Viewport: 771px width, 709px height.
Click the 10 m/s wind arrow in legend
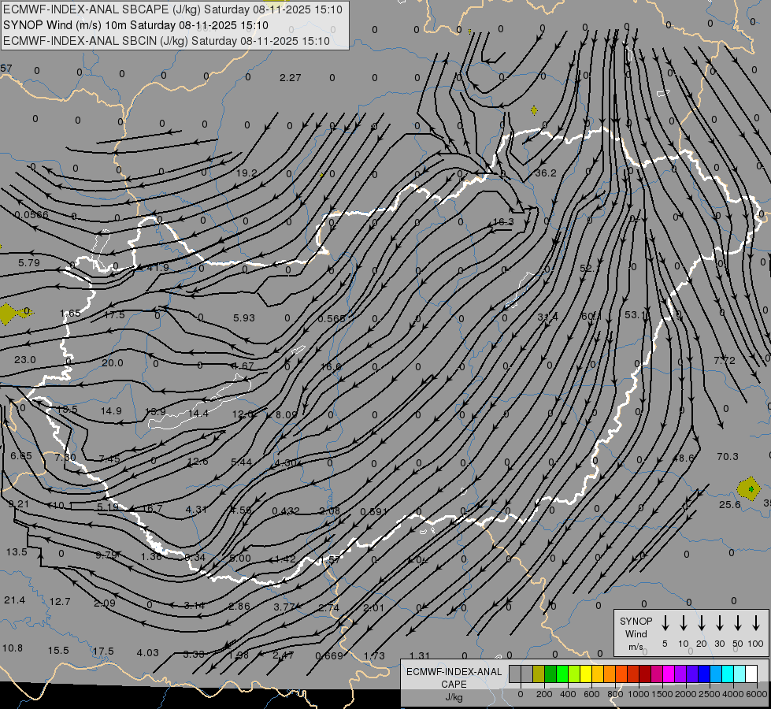click(683, 623)
